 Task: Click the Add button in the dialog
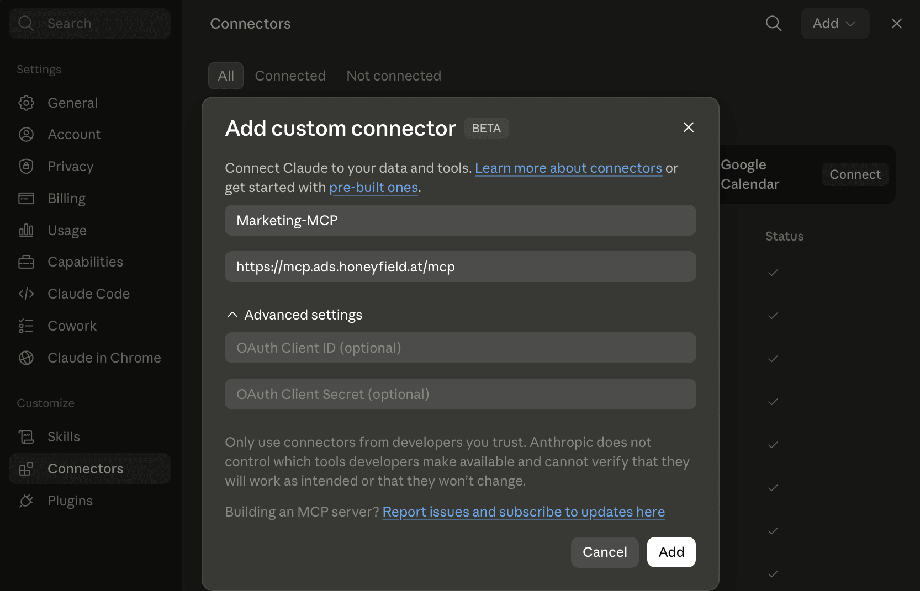point(672,552)
